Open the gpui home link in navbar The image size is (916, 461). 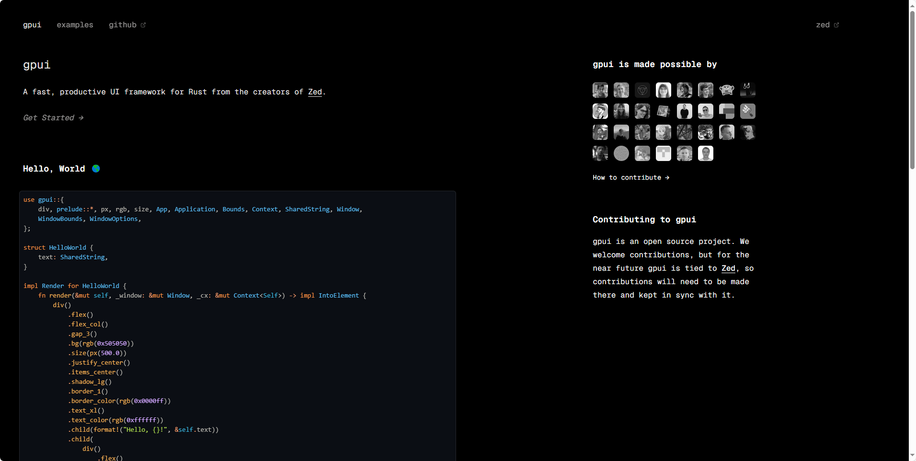click(x=32, y=25)
